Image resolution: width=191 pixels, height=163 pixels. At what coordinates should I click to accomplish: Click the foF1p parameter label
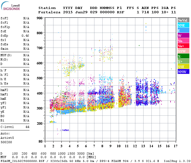[x=5, y=27]
